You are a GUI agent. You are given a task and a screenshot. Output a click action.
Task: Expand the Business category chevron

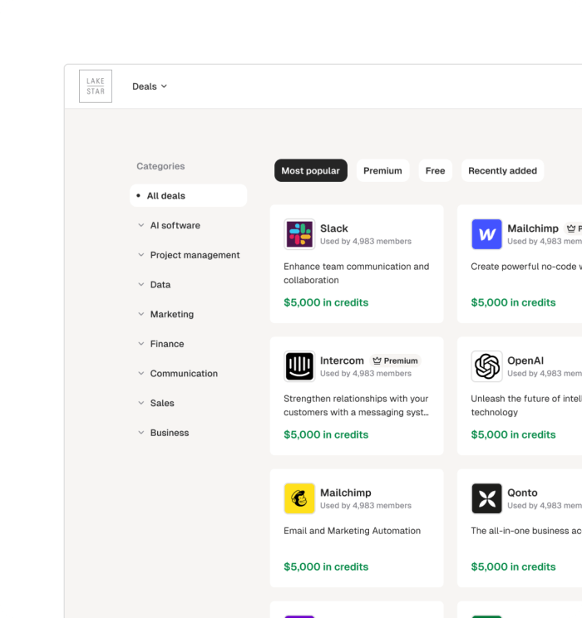pos(141,433)
